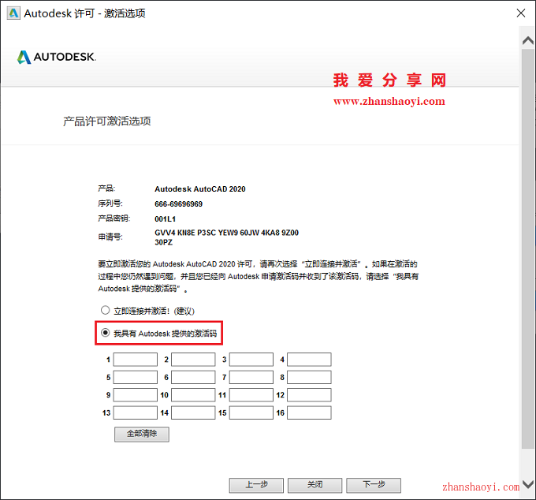Click activation code field 15

(251, 412)
